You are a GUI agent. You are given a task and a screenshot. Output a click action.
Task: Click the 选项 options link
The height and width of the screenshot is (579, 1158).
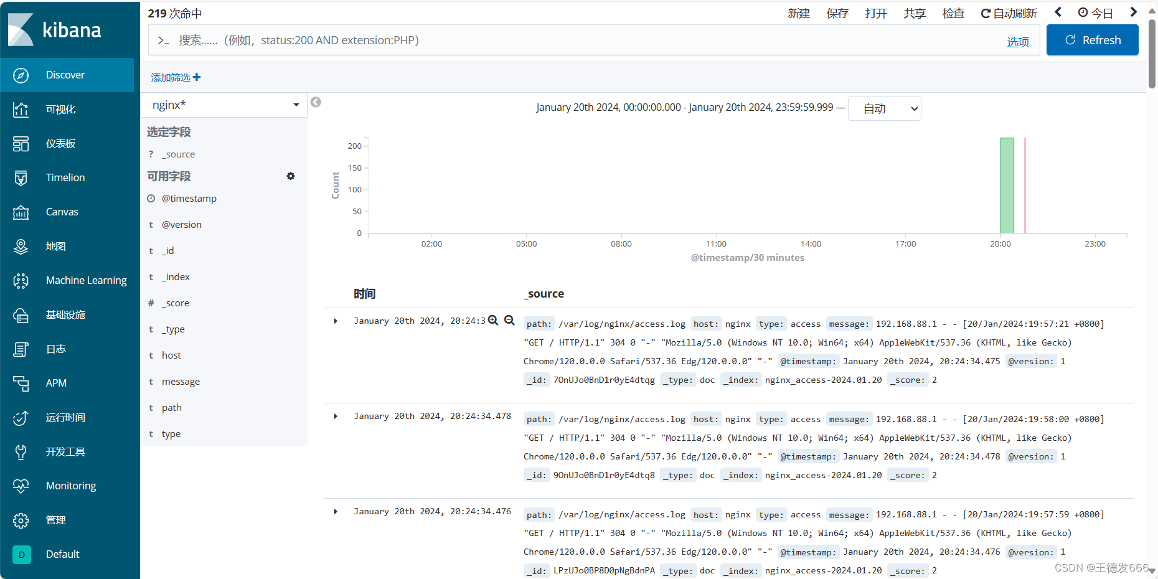pyautogui.click(x=1018, y=42)
